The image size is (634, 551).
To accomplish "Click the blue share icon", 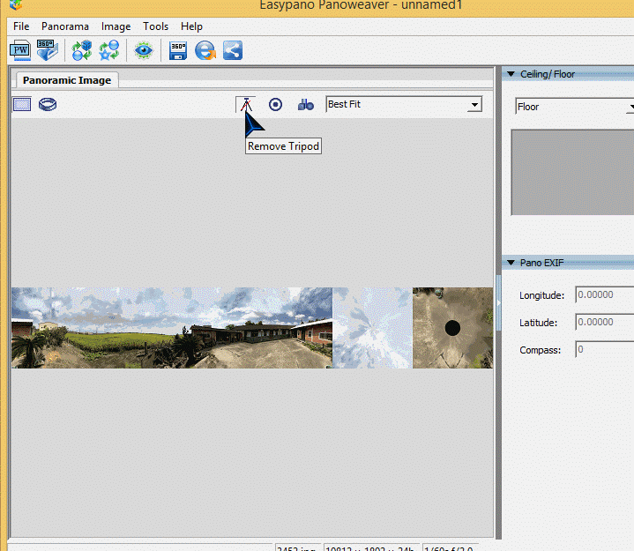I will [233, 50].
